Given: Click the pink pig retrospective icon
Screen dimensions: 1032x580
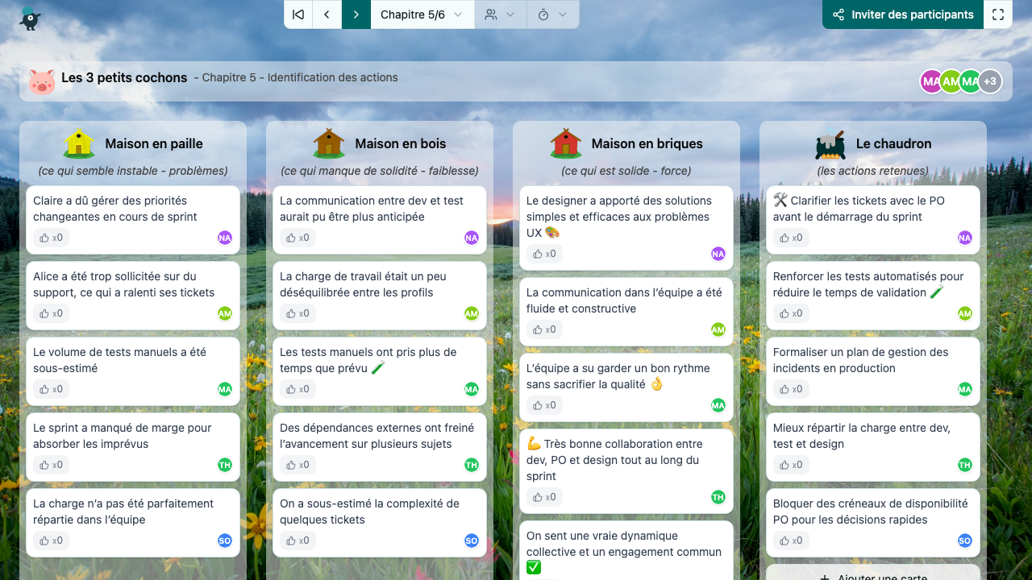Looking at the screenshot, I should [42, 81].
